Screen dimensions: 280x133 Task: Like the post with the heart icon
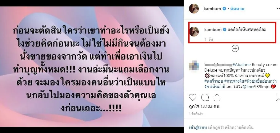[x=193, y=97]
